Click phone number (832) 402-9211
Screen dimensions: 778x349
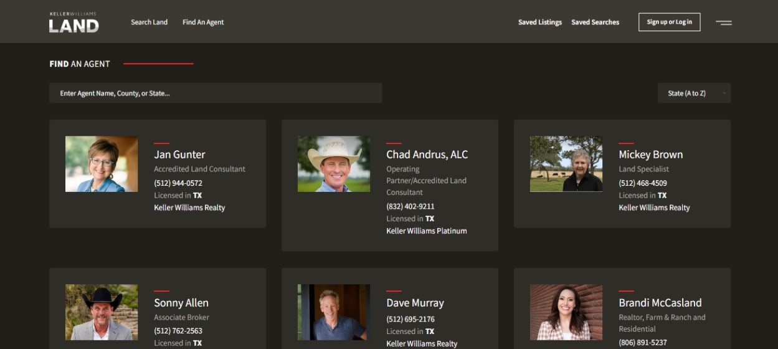(x=410, y=206)
